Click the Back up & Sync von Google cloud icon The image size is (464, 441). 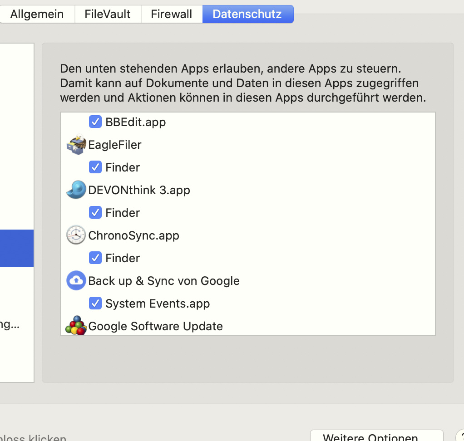[x=76, y=280]
